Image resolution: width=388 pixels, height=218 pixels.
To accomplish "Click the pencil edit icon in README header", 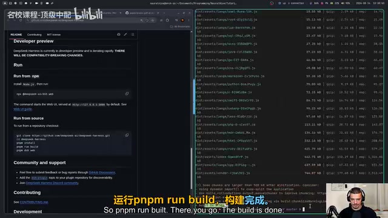I will pos(125,35).
